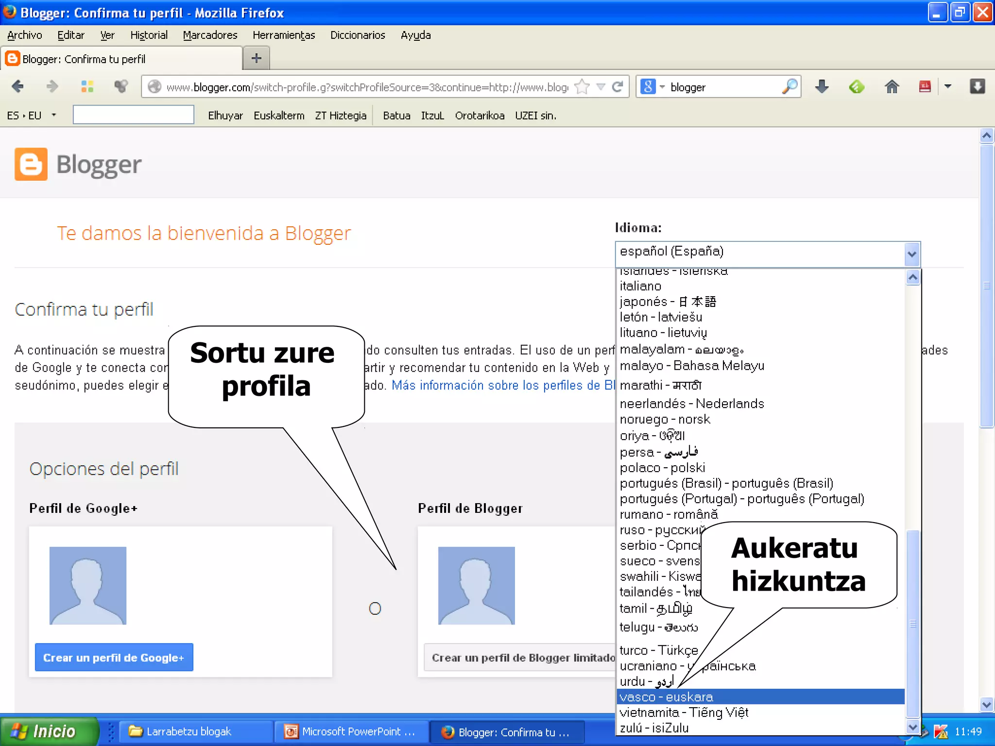The image size is (995, 746).
Task: Click Crear un perfil de Blogger limitado
Action: pyautogui.click(x=520, y=658)
